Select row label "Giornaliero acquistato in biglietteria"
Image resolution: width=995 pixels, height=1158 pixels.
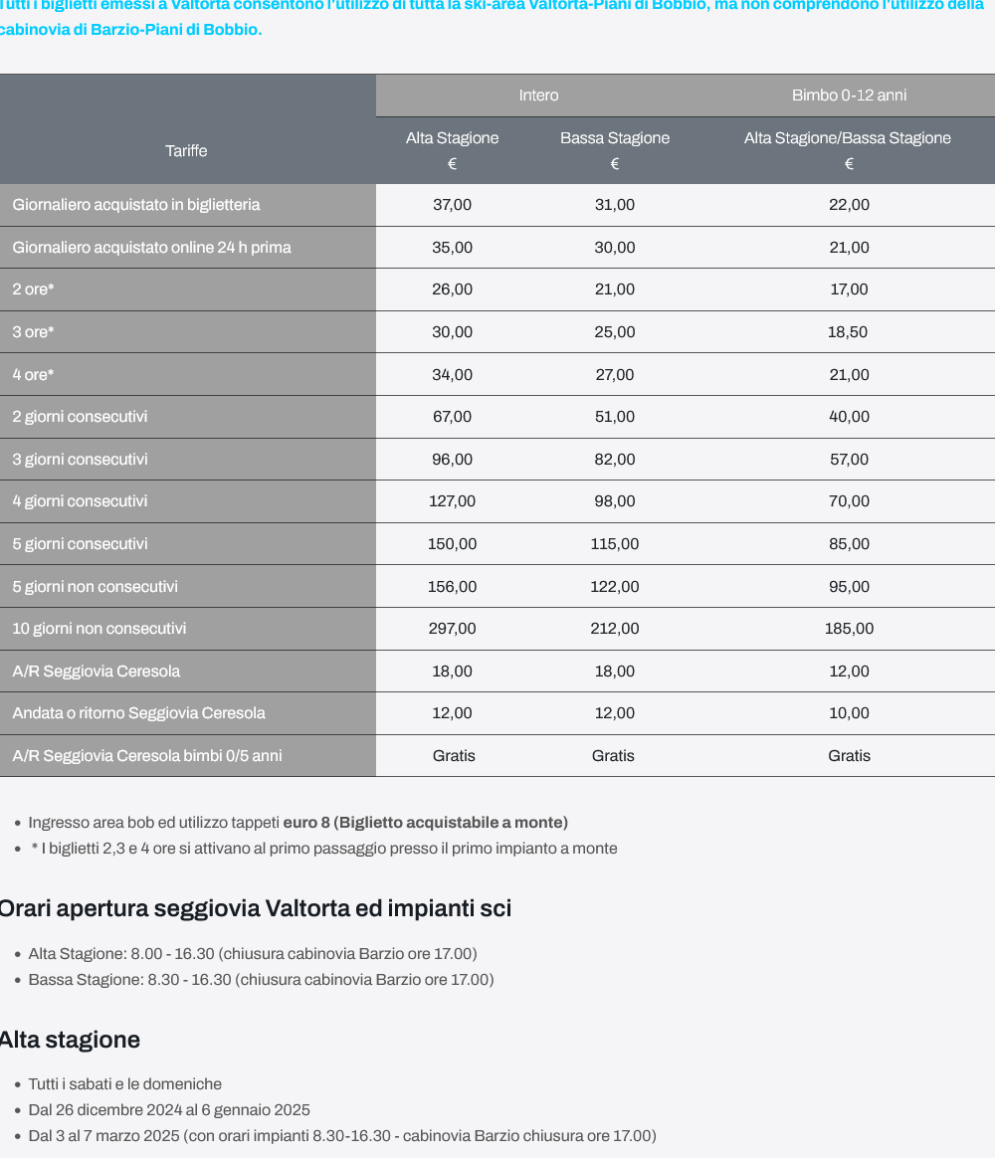pyautogui.click(x=136, y=205)
